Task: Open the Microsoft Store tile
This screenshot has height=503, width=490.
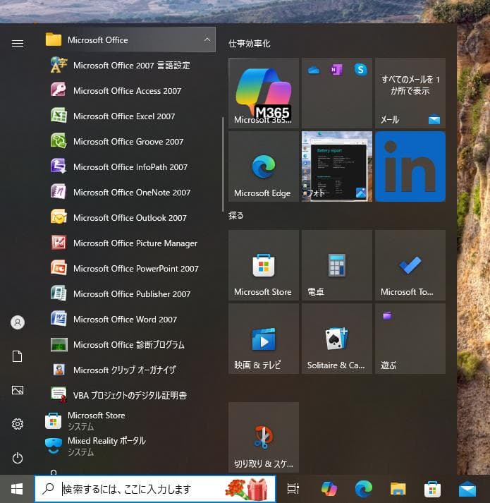Action: (x=264, y=265)
